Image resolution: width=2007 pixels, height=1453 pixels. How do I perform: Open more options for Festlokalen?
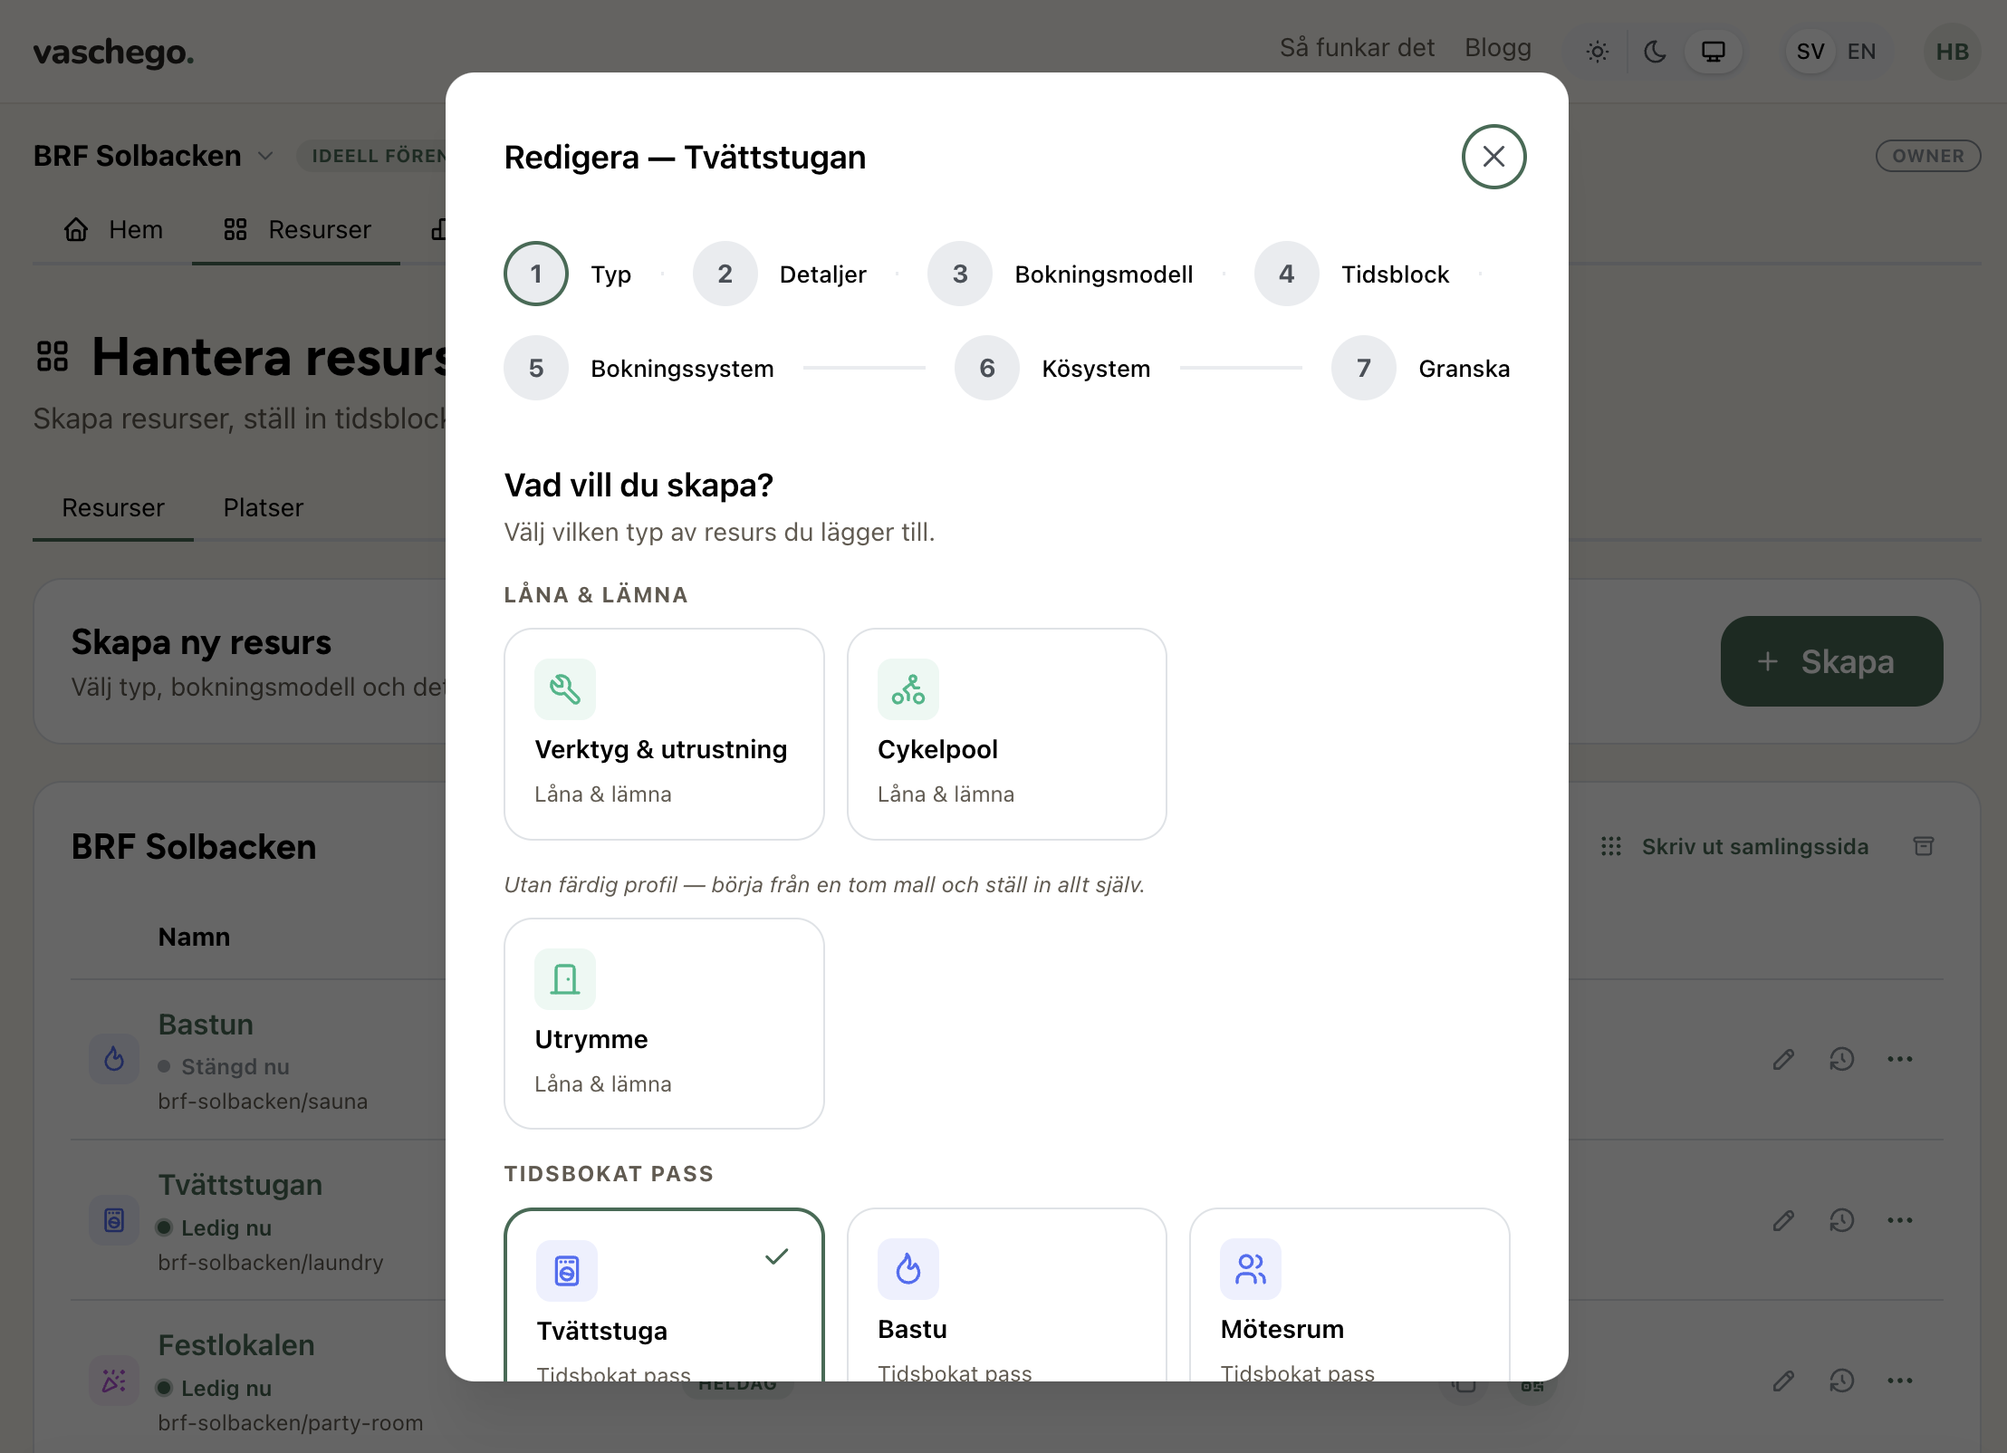click(x=1900, y=1381)
